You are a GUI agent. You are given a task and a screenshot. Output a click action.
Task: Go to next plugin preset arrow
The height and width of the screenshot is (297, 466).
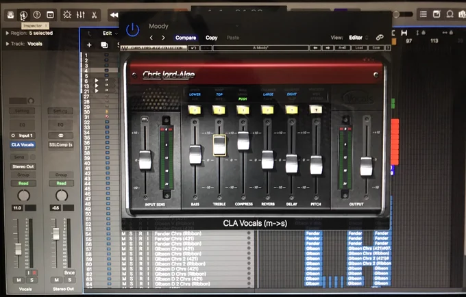pos(163,38)
